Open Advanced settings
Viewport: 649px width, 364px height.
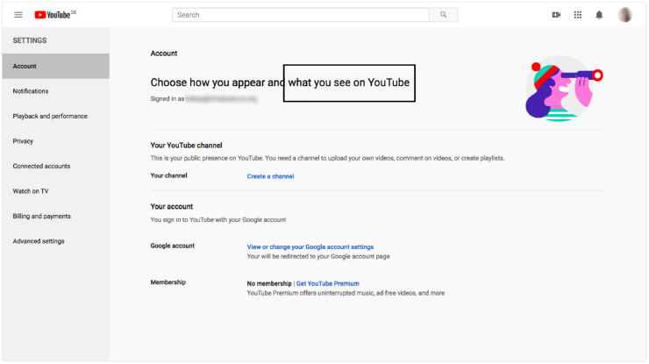[56, 241]
